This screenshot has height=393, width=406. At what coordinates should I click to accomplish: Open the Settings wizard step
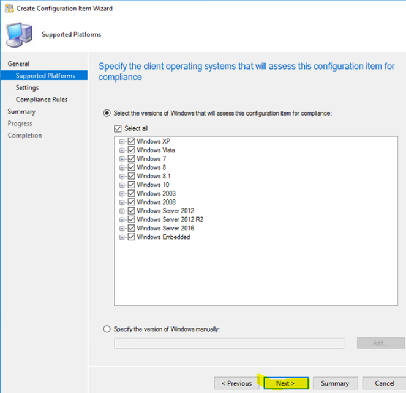[x=27, y=87]
